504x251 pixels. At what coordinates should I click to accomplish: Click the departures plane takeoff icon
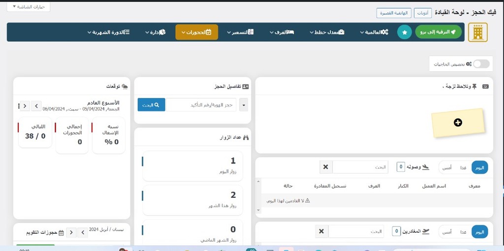426,231
